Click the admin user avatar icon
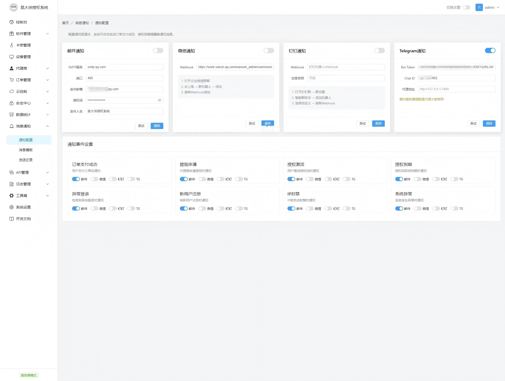This screenshot has width=505, height=381. [x=479, y=7]
